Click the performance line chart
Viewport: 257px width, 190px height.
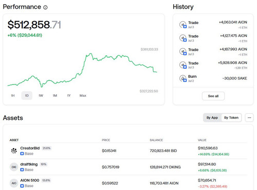pyautogui.click(x=82, y=70)
